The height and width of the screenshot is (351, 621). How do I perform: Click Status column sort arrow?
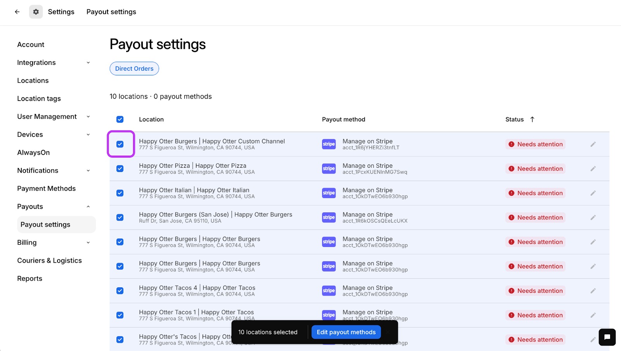(532, 119)
